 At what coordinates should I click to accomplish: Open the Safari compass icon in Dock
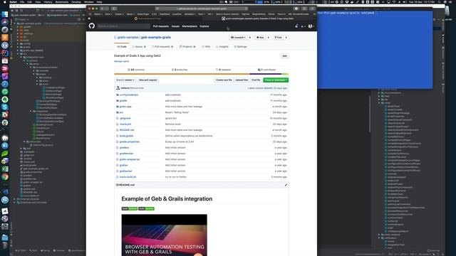(x=5, y=84)
